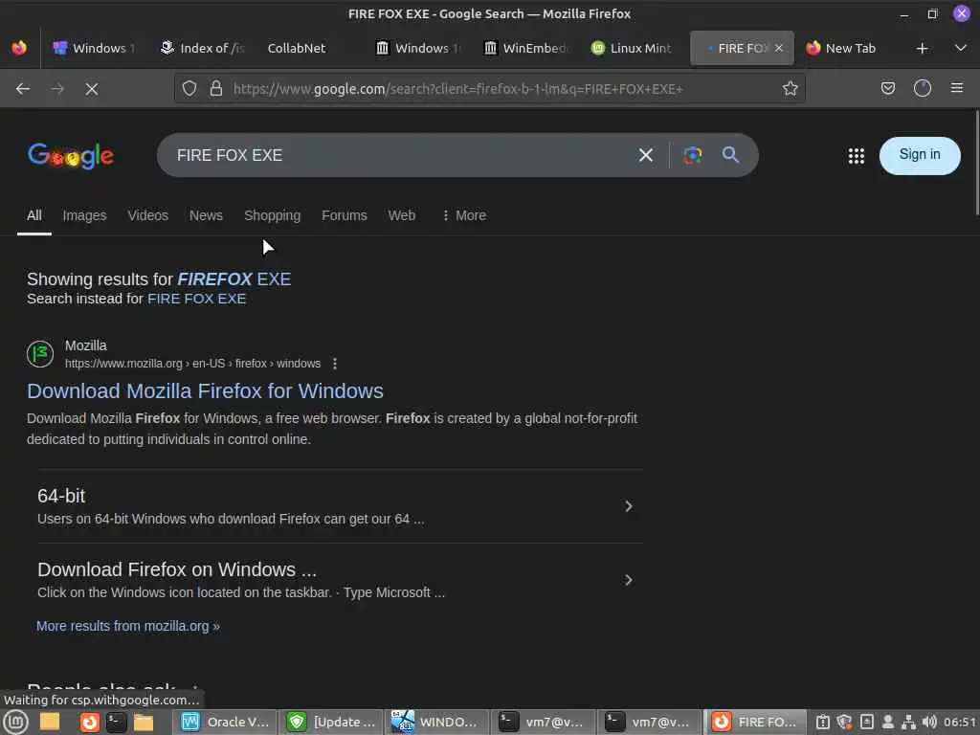Viewport: 980px width, 735px height.
Task: Click into the Google search field
Action: pos(400,155)
